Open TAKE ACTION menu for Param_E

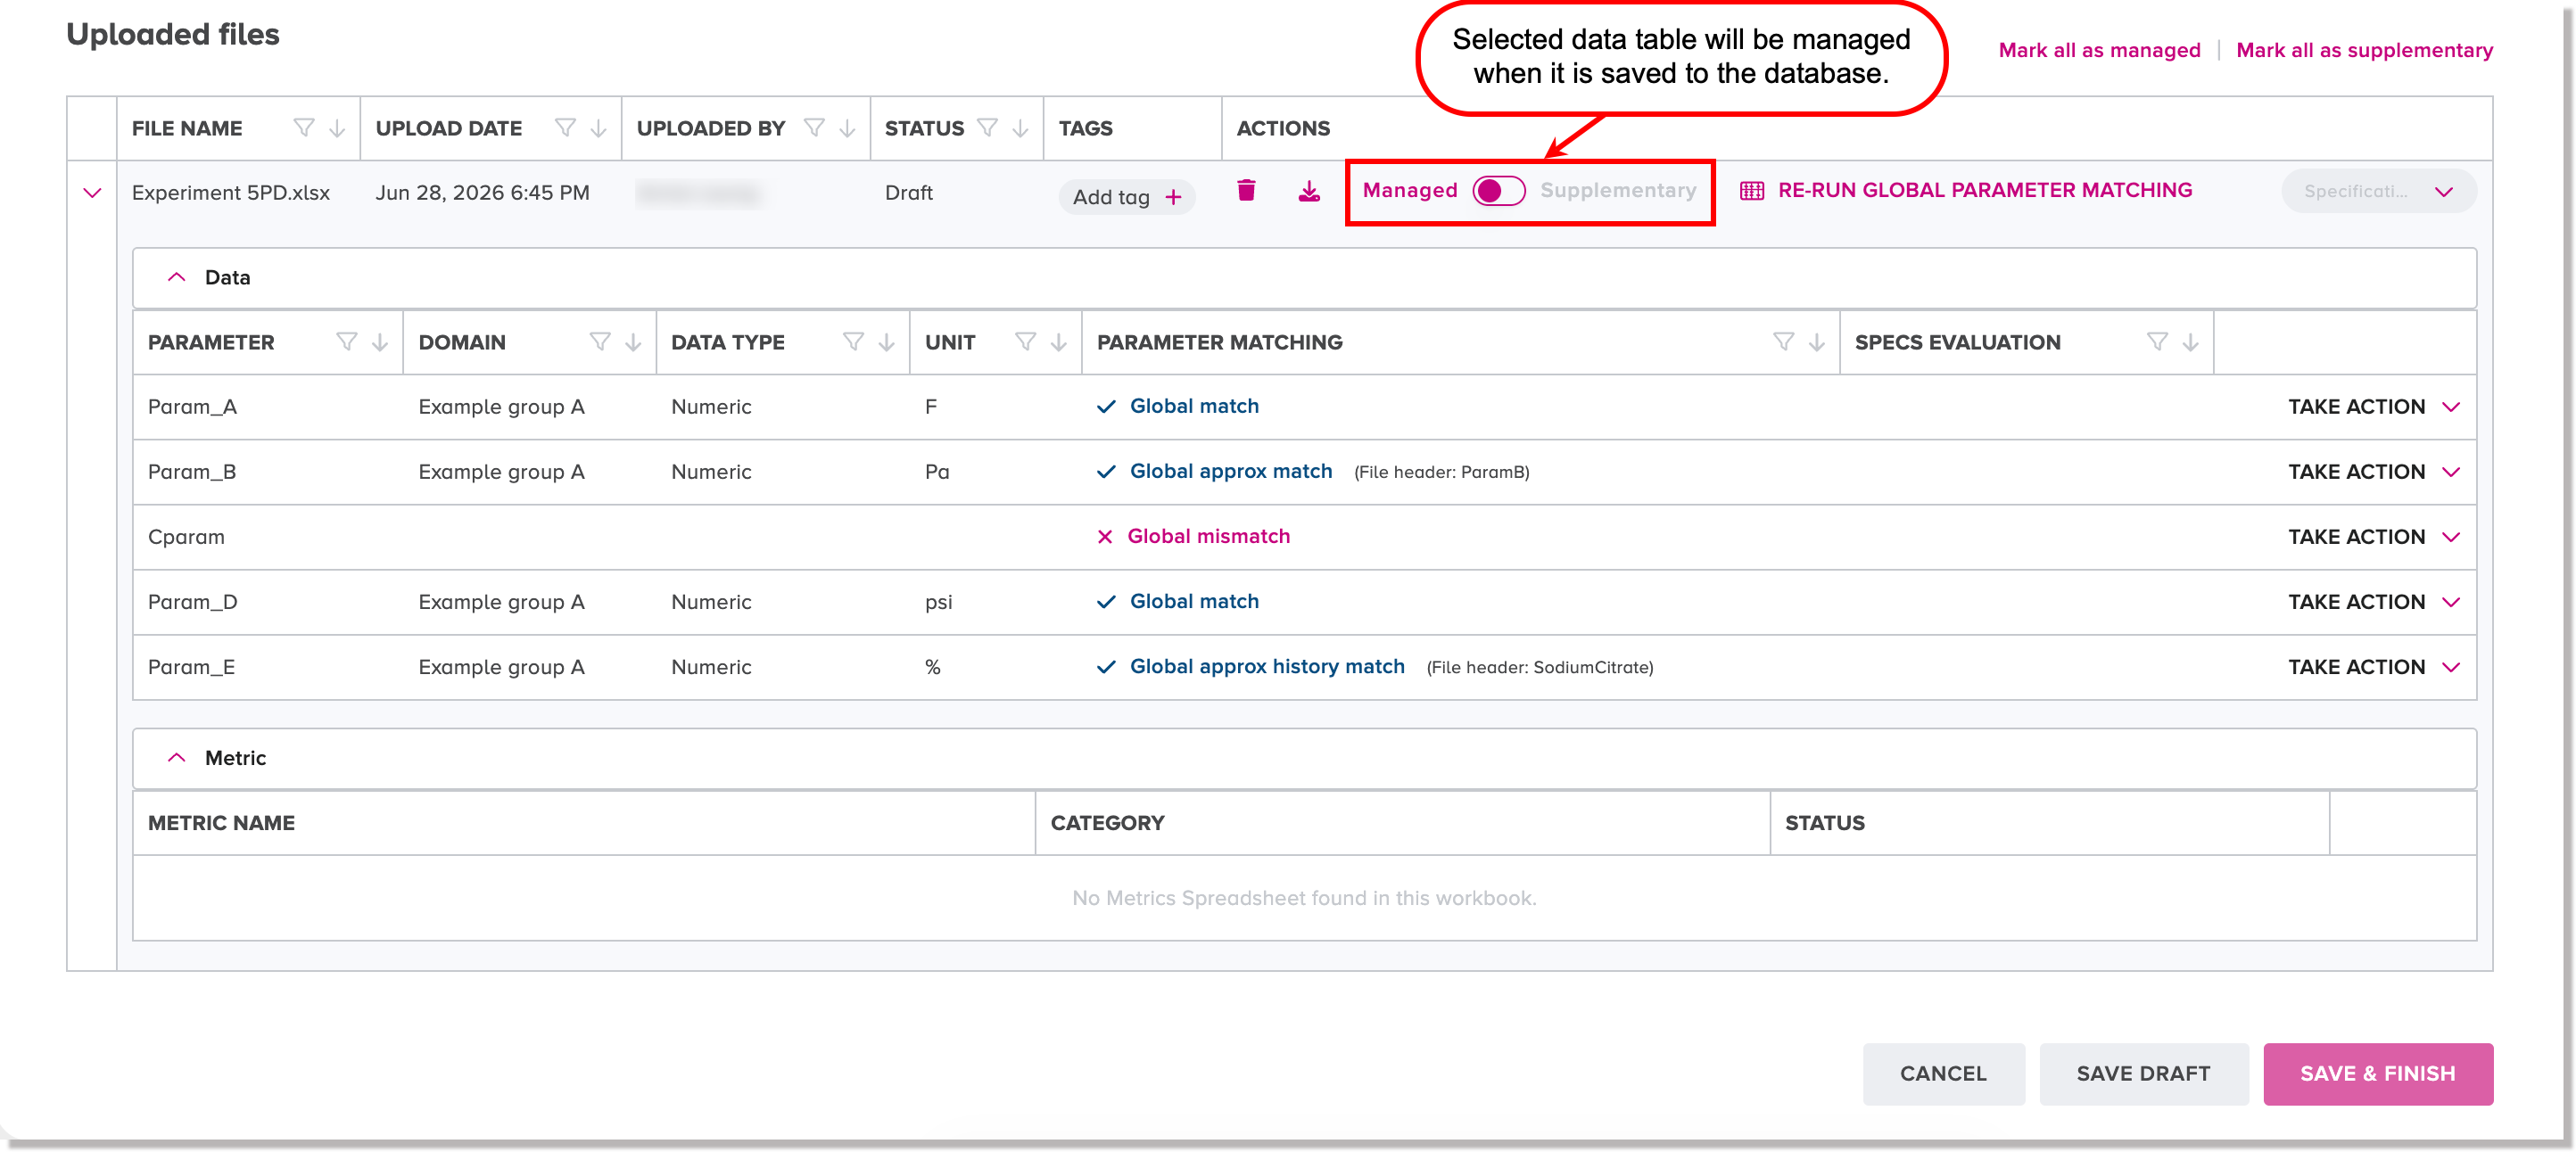click(2374, 667)
